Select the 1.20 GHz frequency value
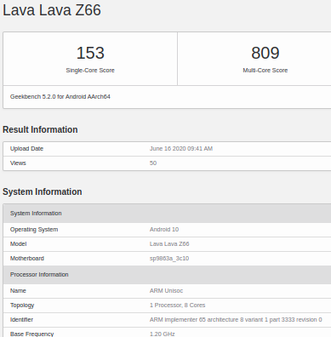The height and width of the screenshot is (337, 331). tap(162, 334)
